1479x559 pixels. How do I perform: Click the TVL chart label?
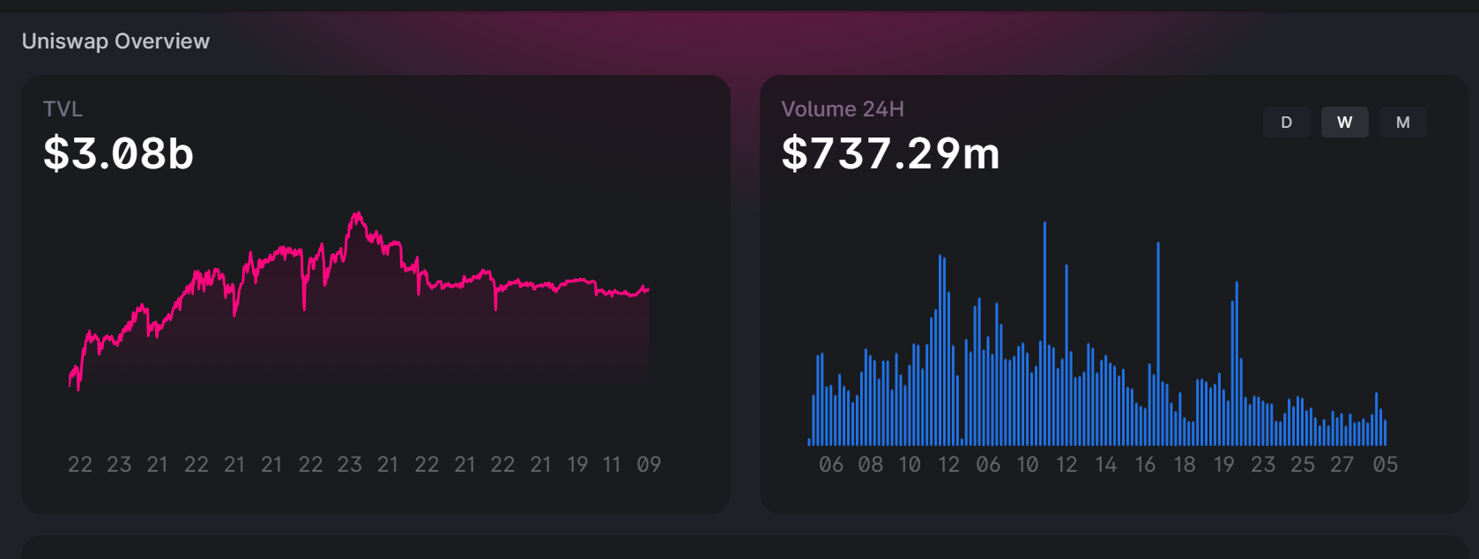point(63,109)
